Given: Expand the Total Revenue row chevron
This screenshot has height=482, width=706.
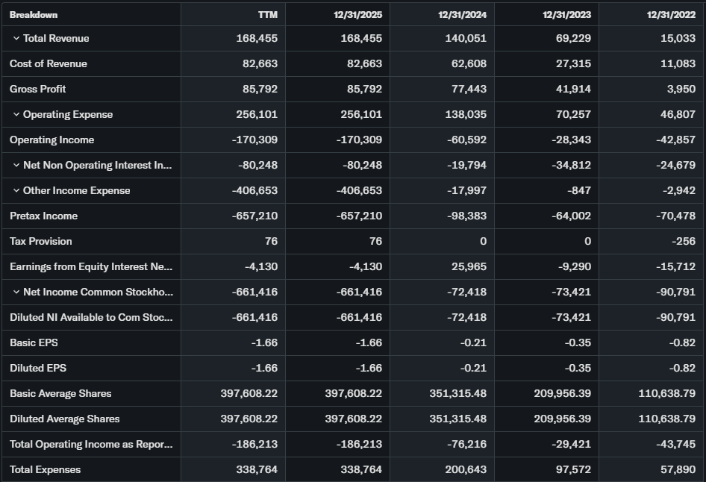Looking at the screenshot, I should [16, 39].
